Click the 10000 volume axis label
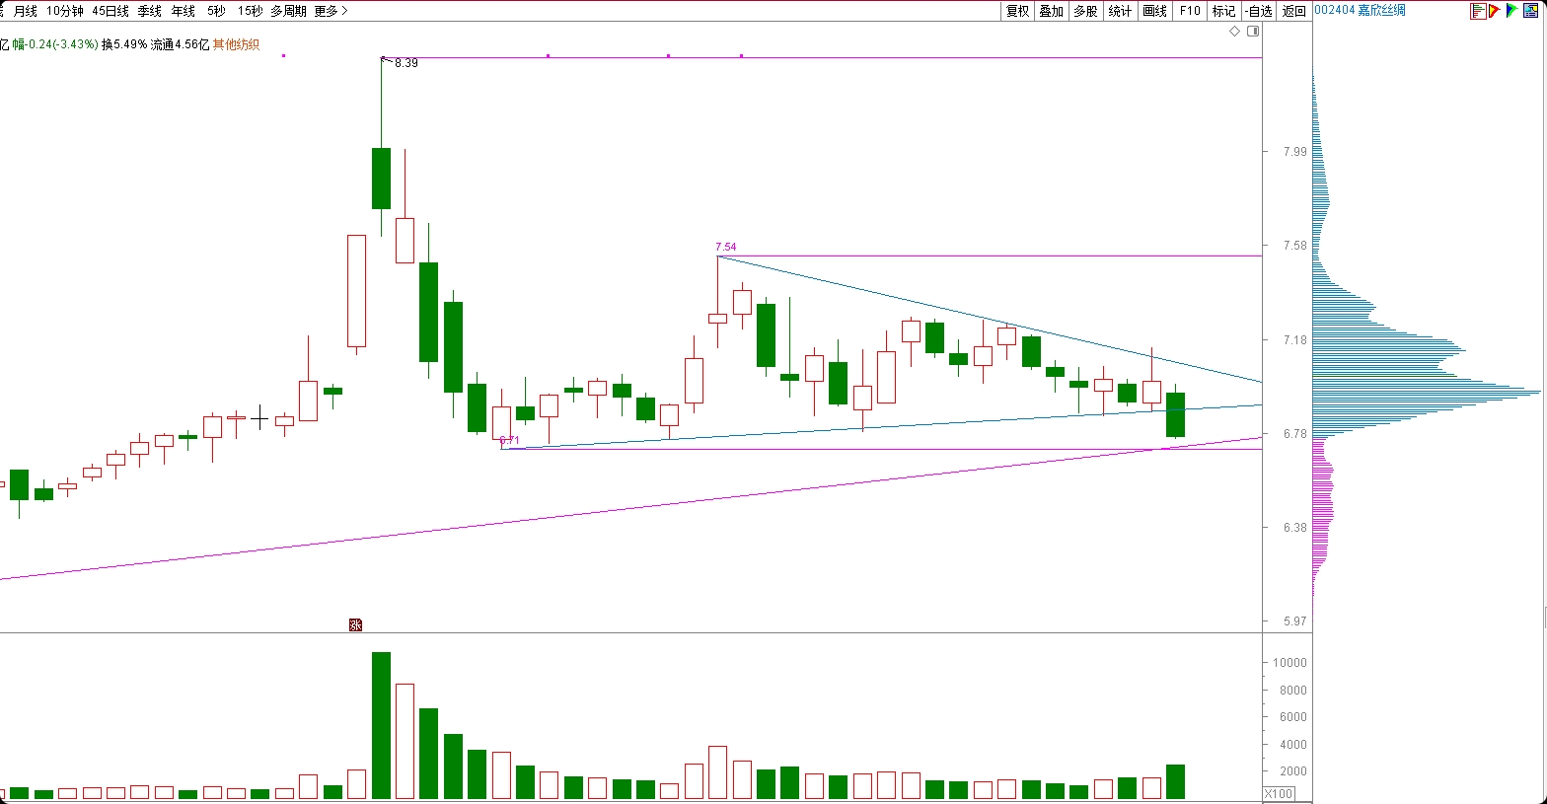 [1289, 663]
